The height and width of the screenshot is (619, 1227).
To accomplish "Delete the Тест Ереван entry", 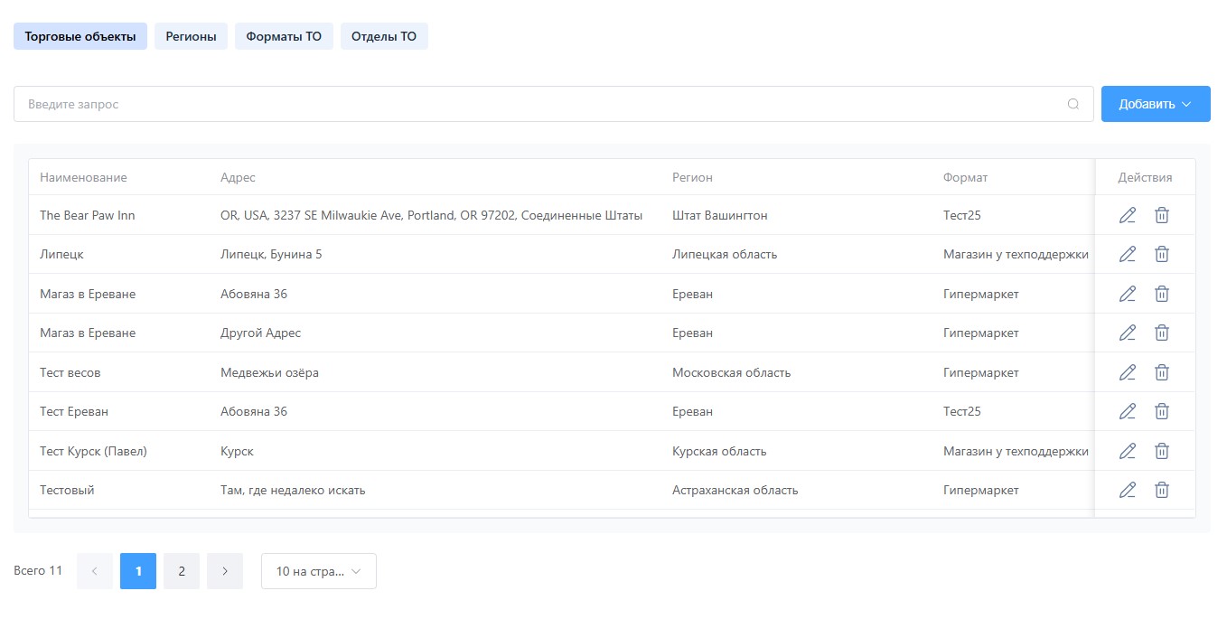I will [1162, 412].
